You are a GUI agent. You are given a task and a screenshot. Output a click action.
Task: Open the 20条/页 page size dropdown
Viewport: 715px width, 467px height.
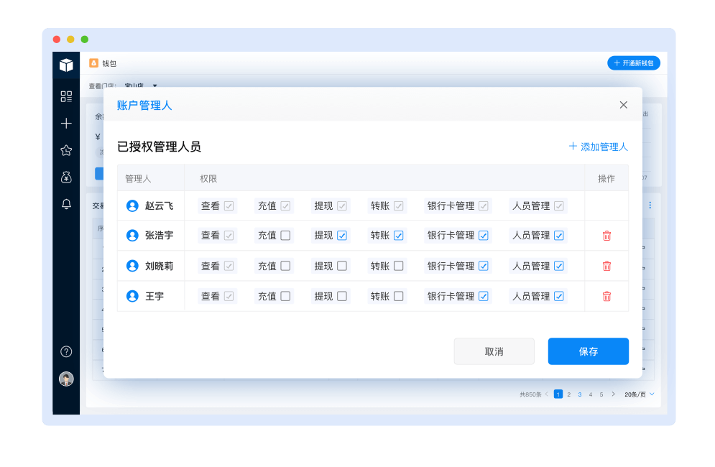[x=640, y=394]
